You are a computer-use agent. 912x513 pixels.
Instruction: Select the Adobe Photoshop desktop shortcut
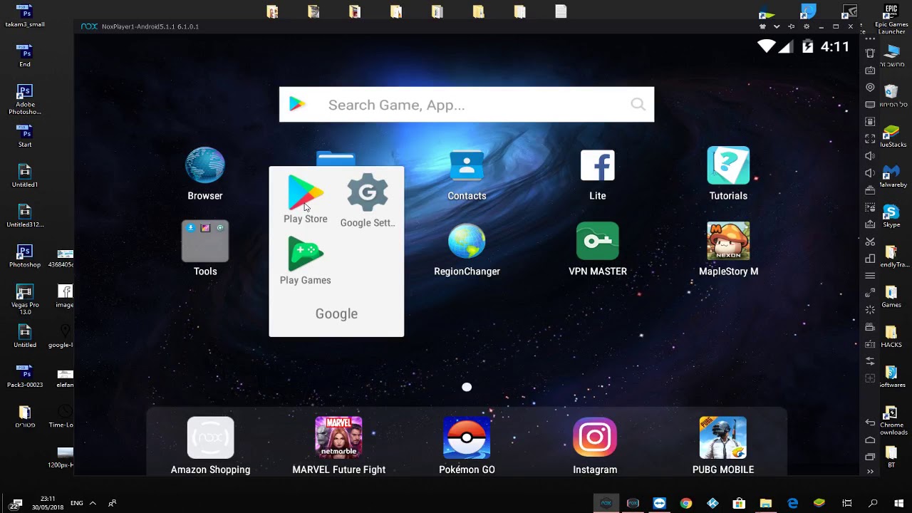click(x=25, y=99)
